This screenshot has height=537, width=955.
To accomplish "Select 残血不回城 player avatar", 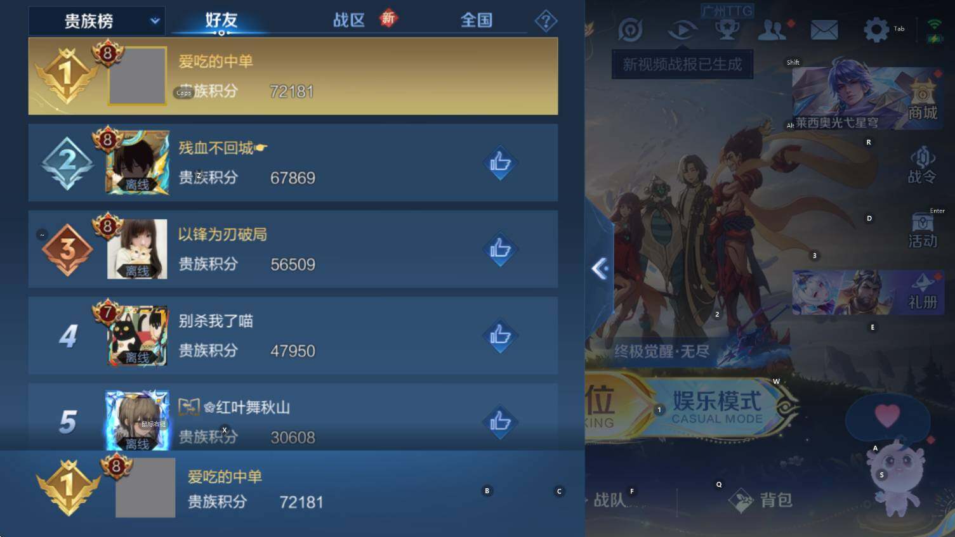I will coord(138,162).
